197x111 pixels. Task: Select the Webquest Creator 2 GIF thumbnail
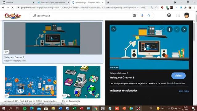pos(53,38)
